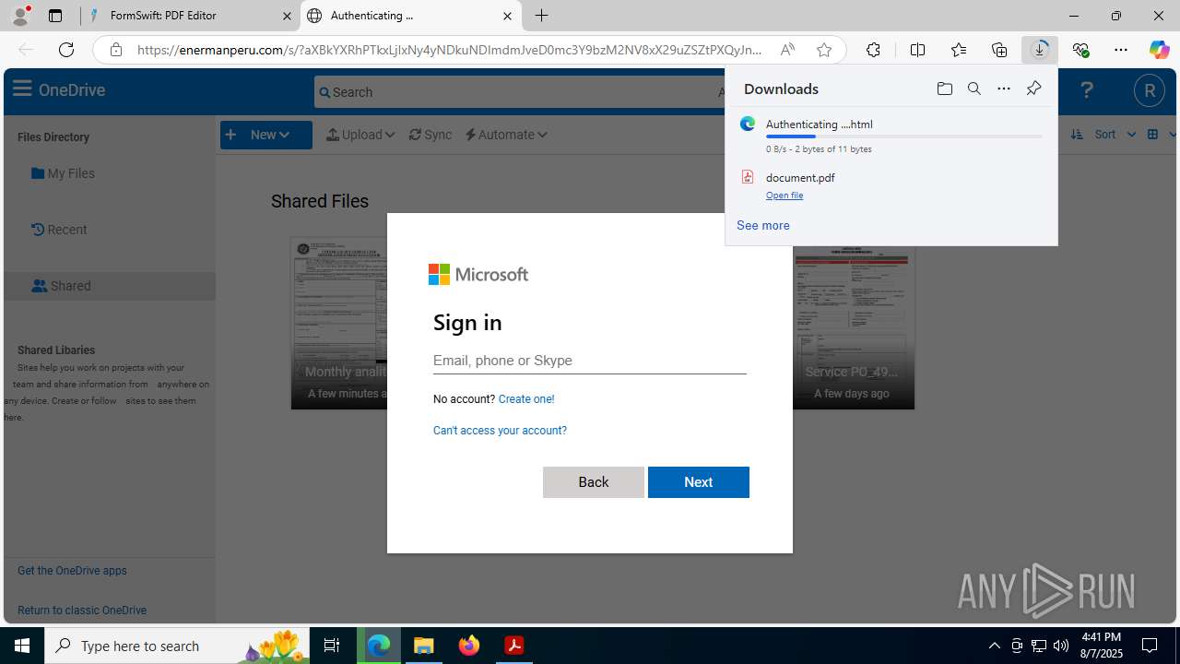This screenshot has height=664, width=1180.
Task: Click the document.pdf download entry
Action: pyautogui.click(x=891, y=185)
